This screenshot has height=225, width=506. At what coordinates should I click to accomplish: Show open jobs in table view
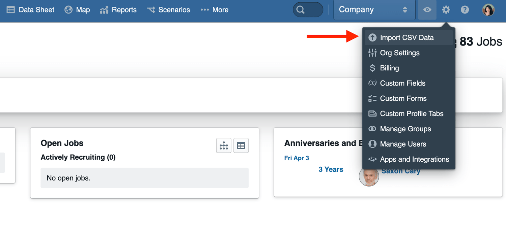click(x=241, y=146)
